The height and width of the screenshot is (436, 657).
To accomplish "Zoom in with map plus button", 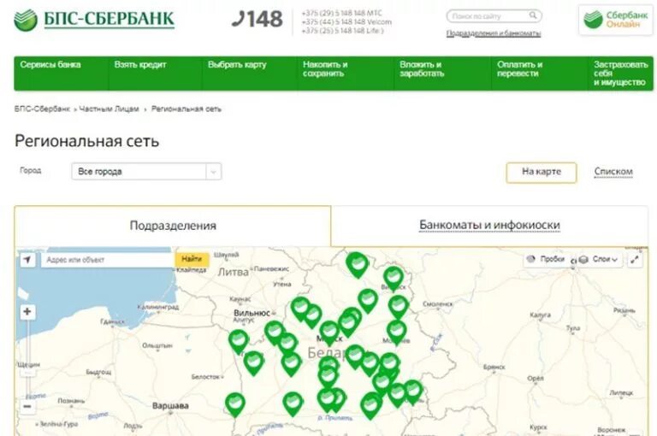I will pos(27,311).
